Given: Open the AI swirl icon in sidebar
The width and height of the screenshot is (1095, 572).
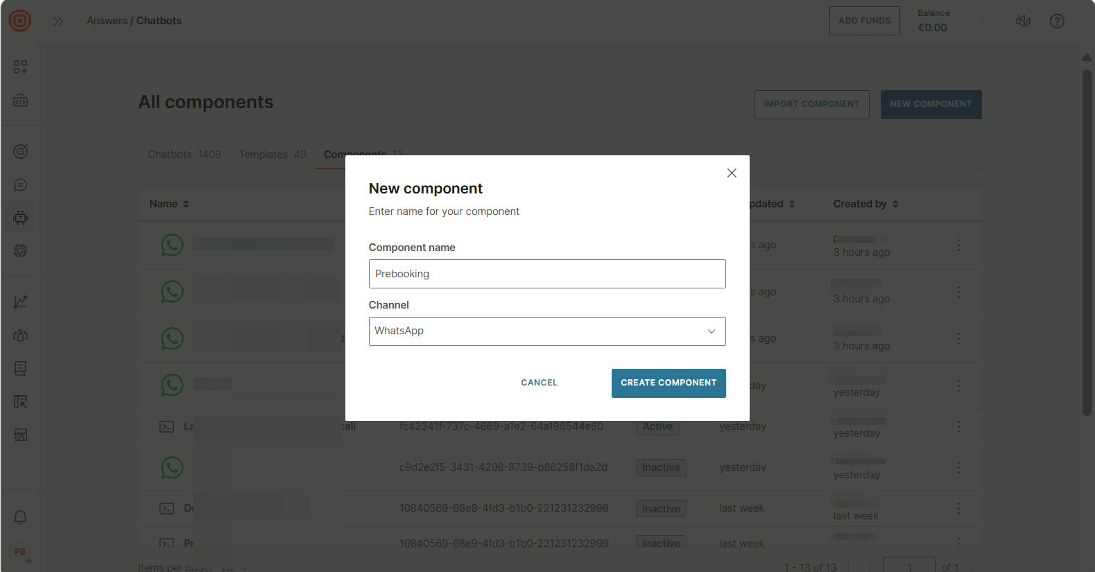Looking at the screenshot, I should (20, 251).
